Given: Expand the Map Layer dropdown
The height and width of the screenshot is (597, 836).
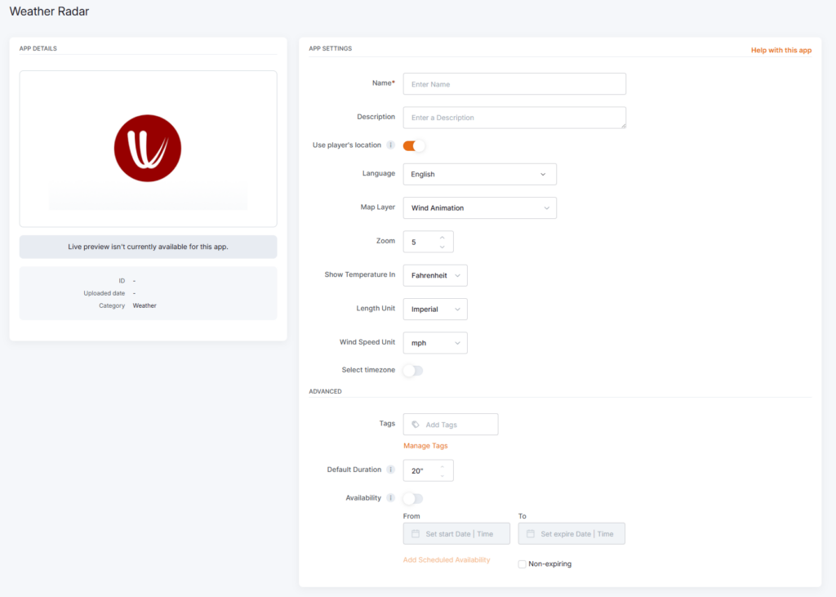Looking at the screenshot, I should [479, 208].
